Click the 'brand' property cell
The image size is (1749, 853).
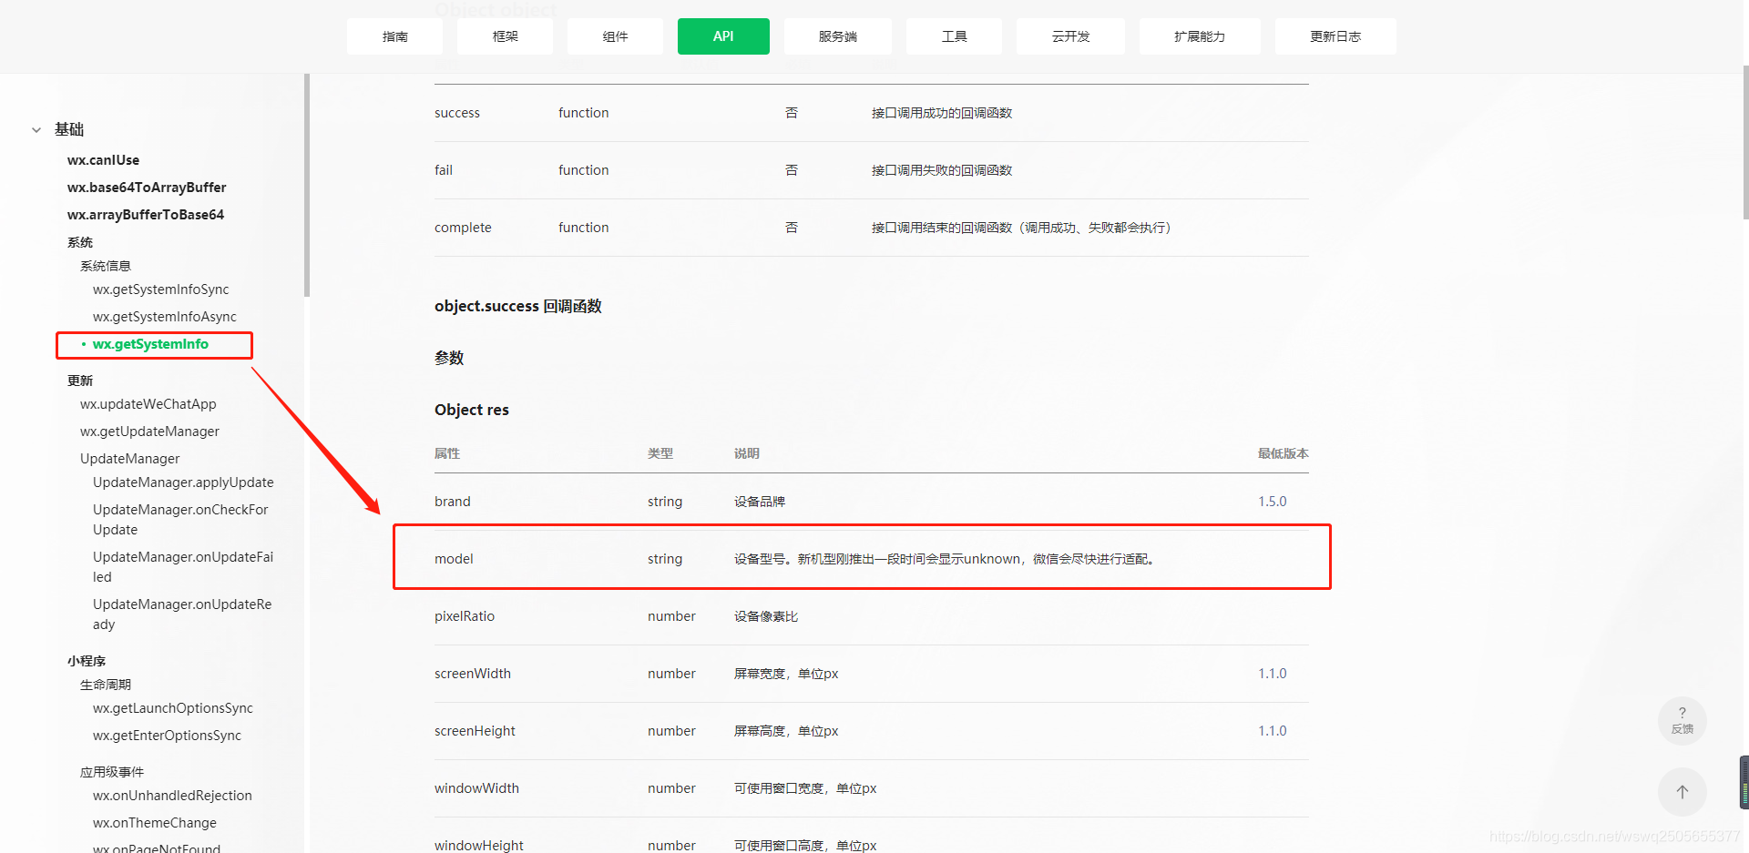pyautogui.click(x=453, y=502)
